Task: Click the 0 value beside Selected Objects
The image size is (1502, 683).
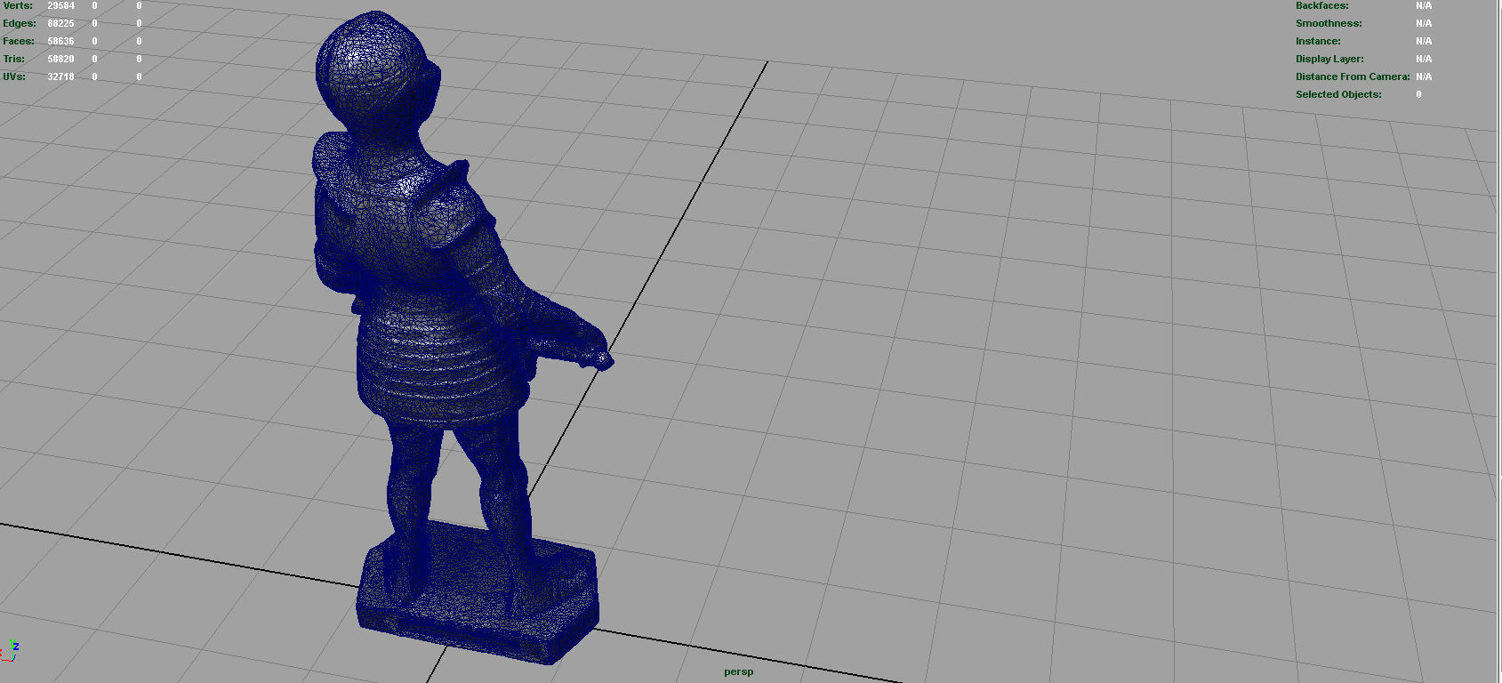Action: pyautogui.click(x=1418, y=94)
